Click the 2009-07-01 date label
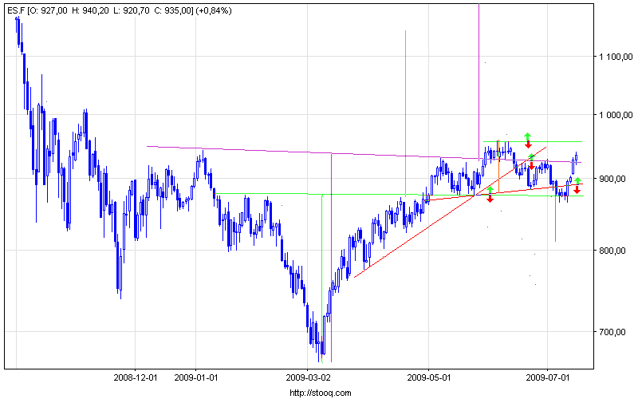 click(547, 377)
